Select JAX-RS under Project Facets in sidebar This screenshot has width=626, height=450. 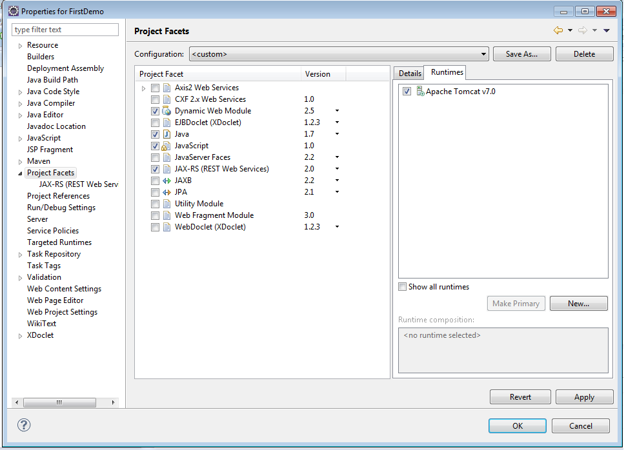tap(77, 184)
